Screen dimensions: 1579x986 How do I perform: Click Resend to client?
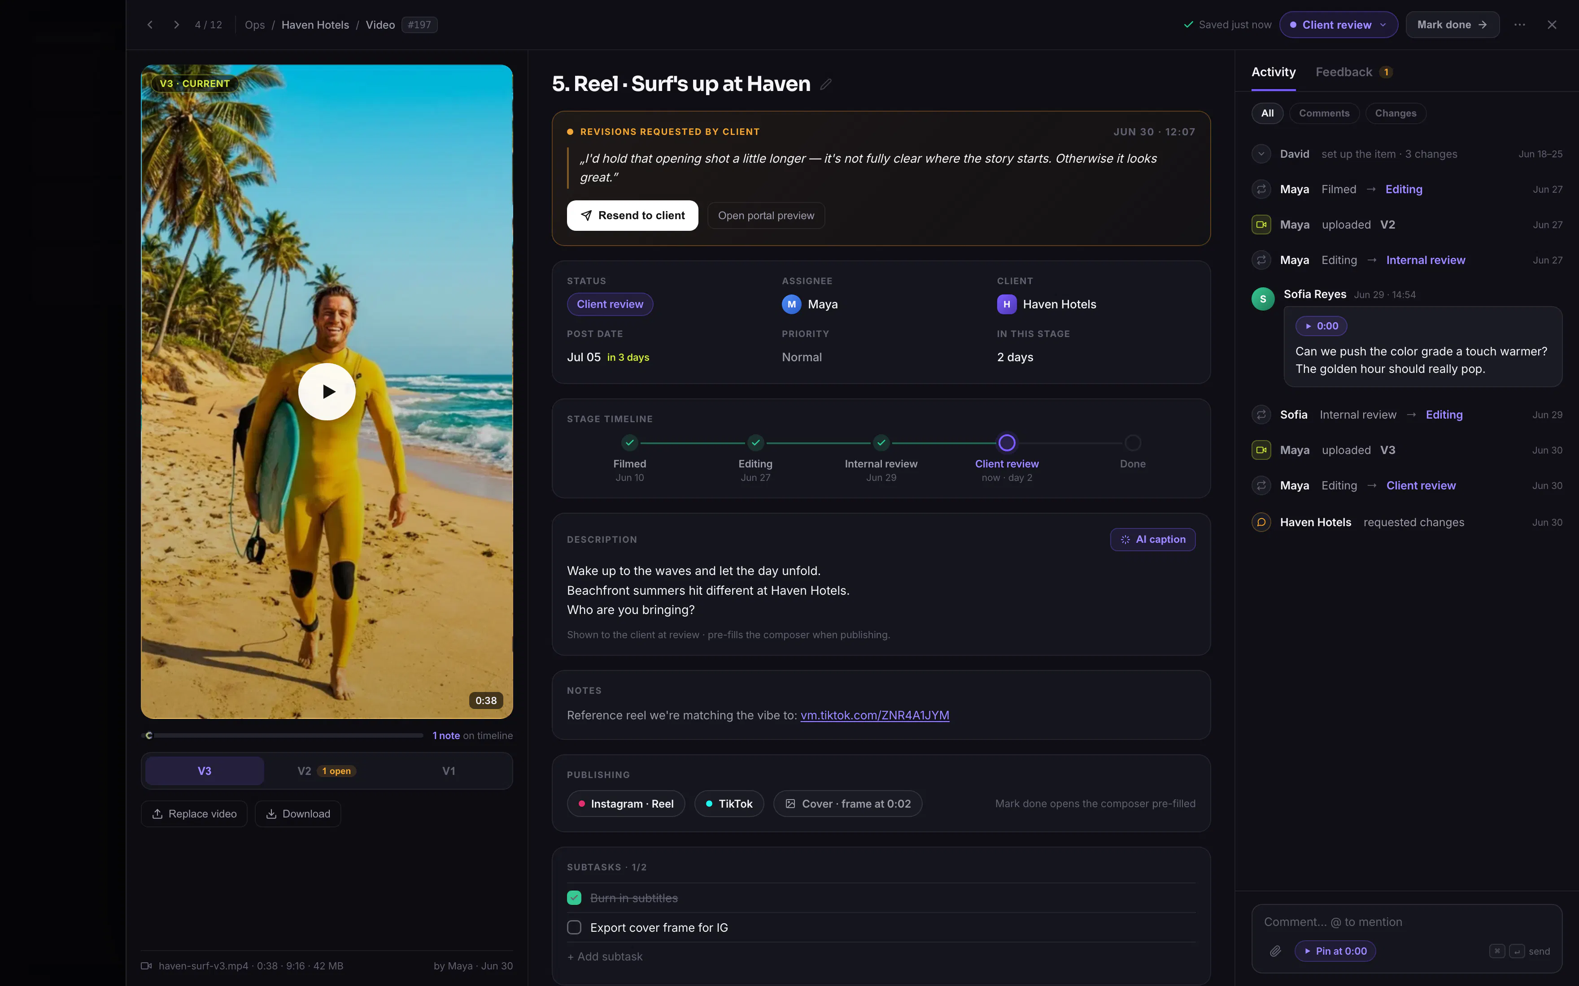(x=632, y=215)
